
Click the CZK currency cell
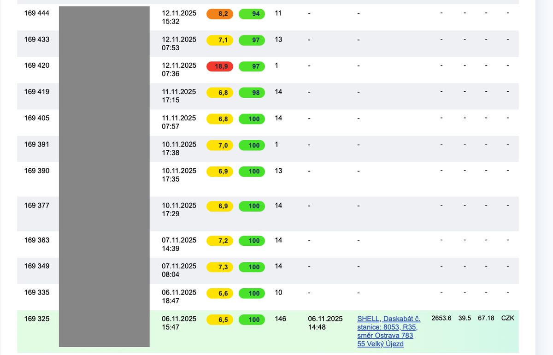pyautogui.click(x=507, y=318)
